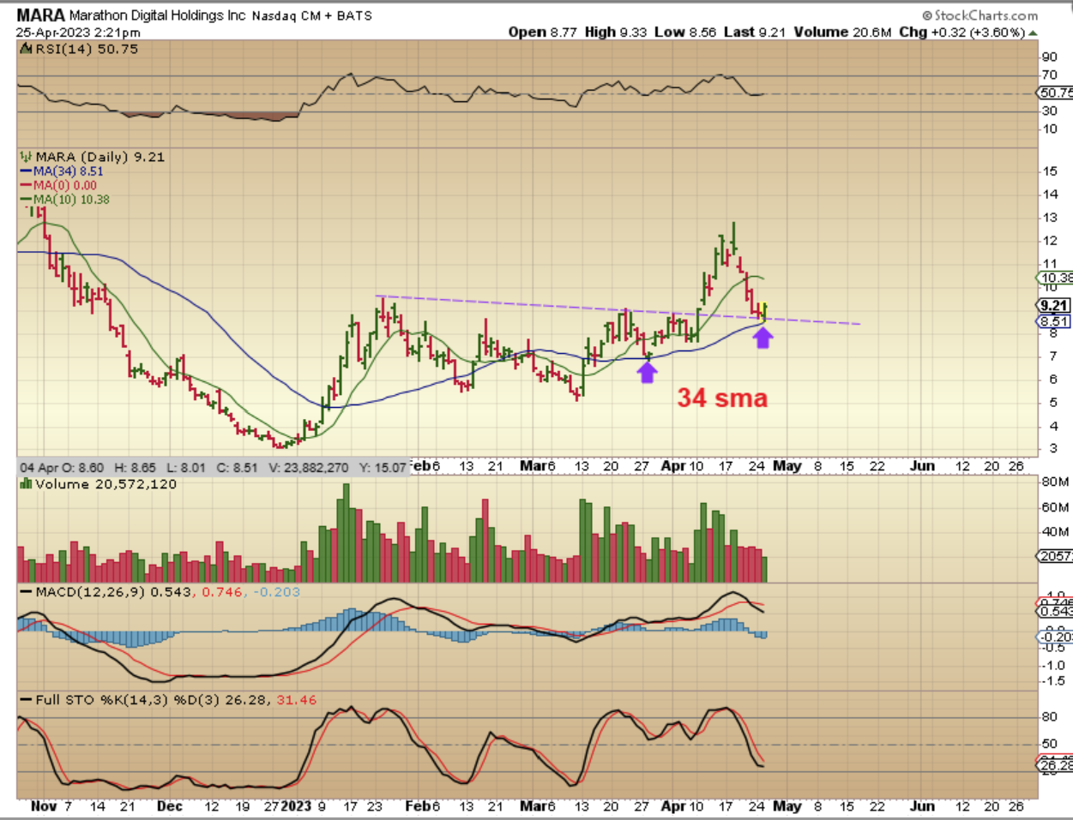Click the green up-triangle change indicator
This screenshot has height=820, width=1073.
[x=1033, y=33]
